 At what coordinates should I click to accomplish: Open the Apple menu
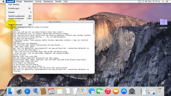[3, 1]
